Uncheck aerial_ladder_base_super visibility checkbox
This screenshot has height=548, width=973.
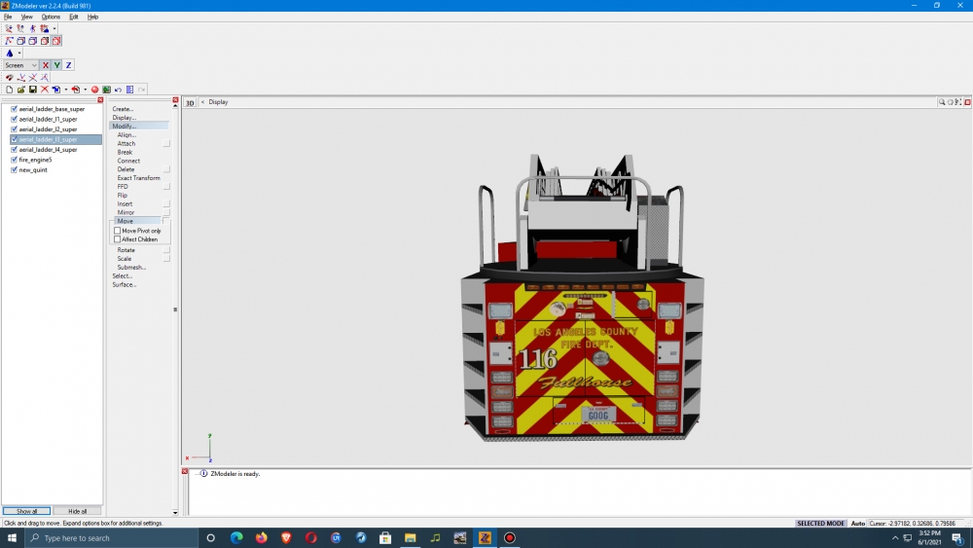coord(15,109)
